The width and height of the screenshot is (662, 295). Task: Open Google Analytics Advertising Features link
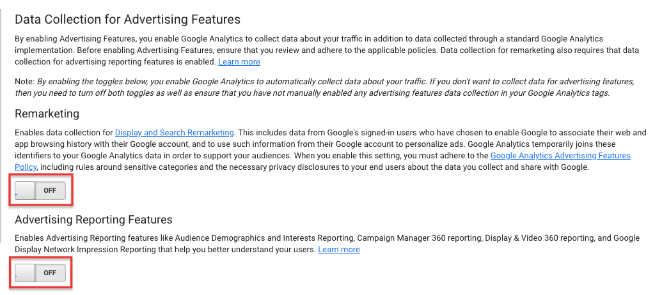(x=560, y=156)
